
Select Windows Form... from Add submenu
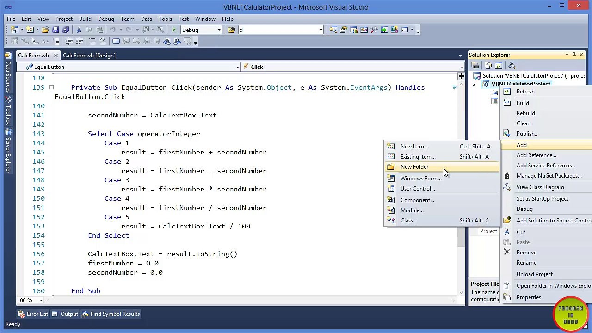[442, 179]
